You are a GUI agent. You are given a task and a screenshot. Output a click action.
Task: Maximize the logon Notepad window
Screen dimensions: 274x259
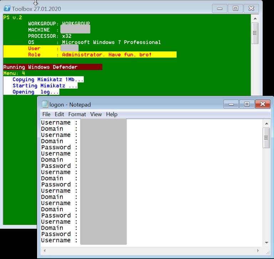(x=246, y=104)
